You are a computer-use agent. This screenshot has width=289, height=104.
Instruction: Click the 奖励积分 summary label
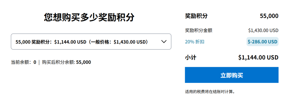196,16
